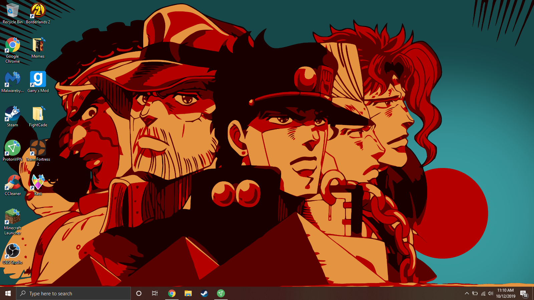Open File Explorer from the taskbar
Image resolution: width=534 pixels, height=300 pixels.
click(x=188, y=293)
